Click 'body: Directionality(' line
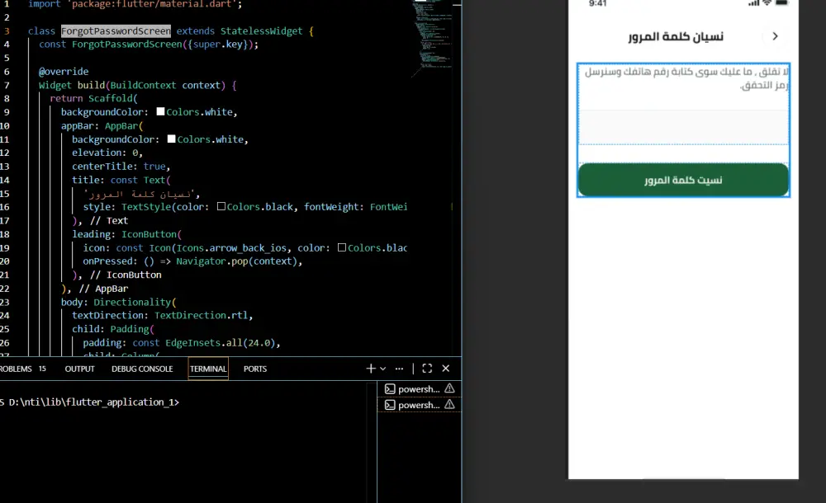 118,302
